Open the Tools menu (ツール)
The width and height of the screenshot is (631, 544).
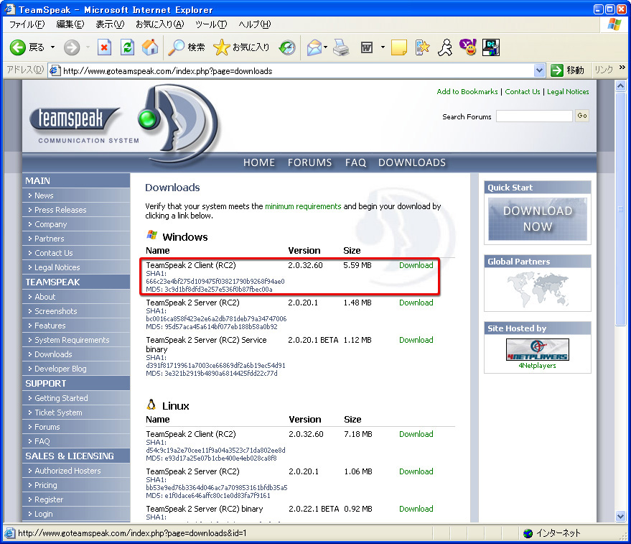coord(211,24)
